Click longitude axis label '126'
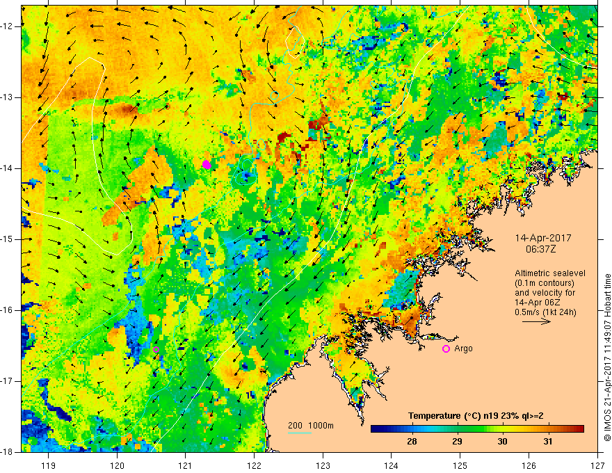Screen dimensions: 612x473 tap(529, 465)
